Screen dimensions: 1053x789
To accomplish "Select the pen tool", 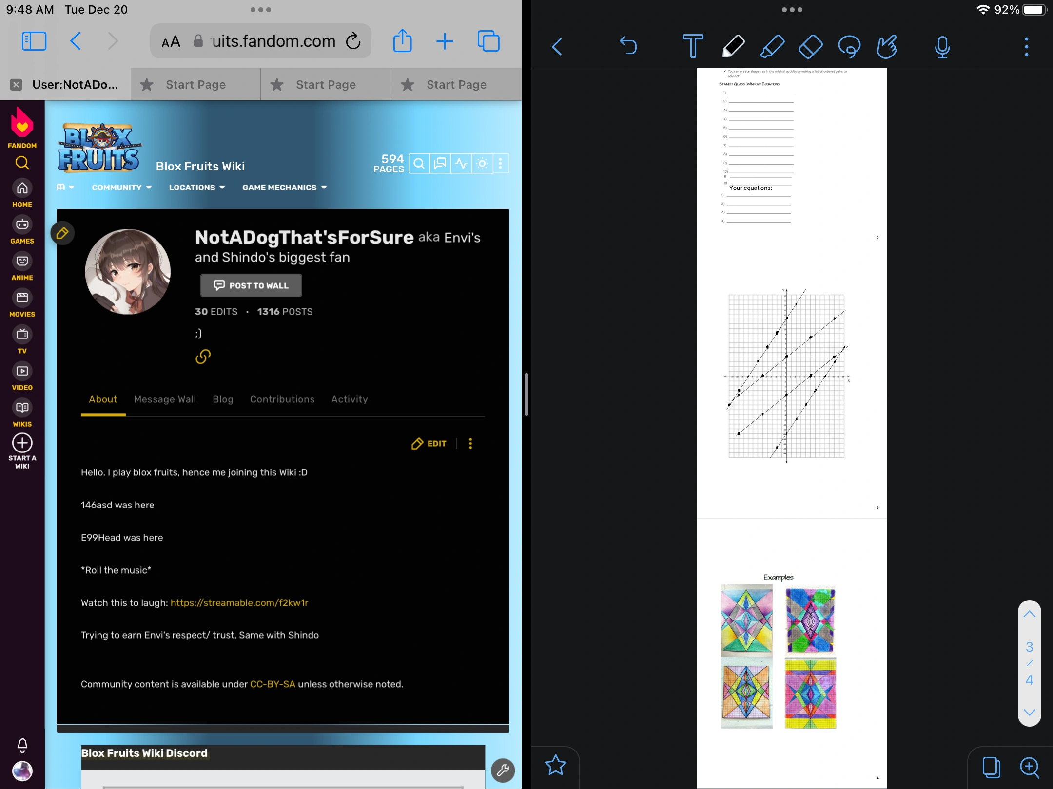I will click(x=733, y=47).
